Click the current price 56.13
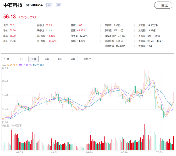This screenshot has height=156, width=176. 9,17
